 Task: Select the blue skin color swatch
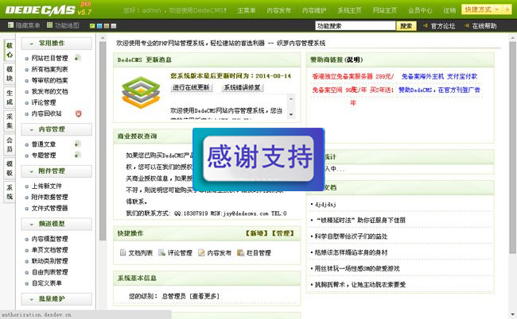pos(99,25)
